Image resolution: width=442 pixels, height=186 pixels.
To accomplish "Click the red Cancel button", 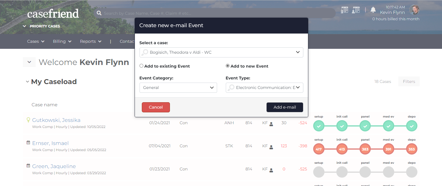I will [x=156, y=107].
